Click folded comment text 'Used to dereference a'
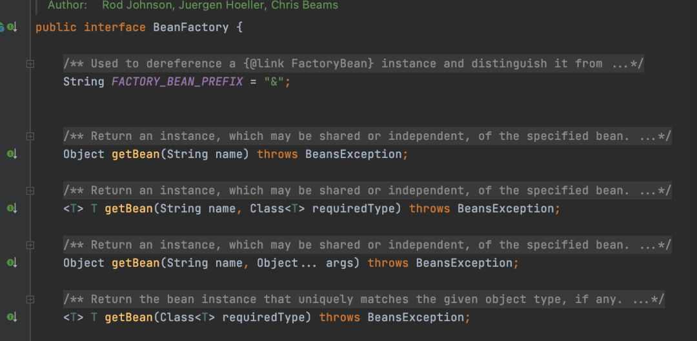The image size is (697, 341). tap(163, 63)
